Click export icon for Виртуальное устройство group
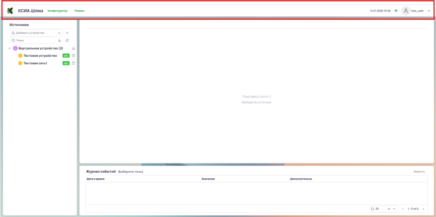436x217 pixels. [74, 48]
